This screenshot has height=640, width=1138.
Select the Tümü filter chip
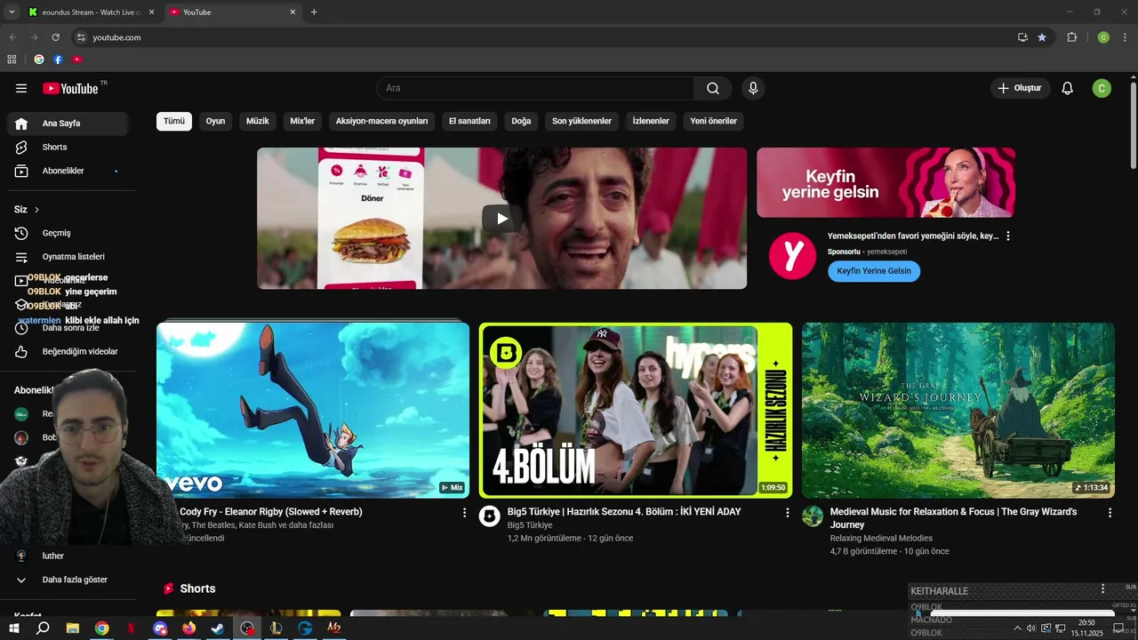point(174,121)
